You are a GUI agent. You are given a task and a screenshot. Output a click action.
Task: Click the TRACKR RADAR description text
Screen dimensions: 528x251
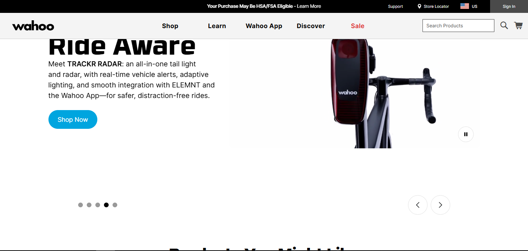click(x=132, y=80)
